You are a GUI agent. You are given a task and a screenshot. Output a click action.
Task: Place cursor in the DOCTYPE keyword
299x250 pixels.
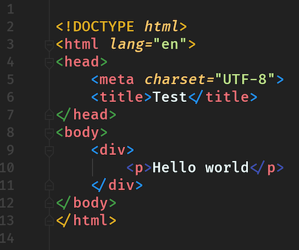pos(103,26)
